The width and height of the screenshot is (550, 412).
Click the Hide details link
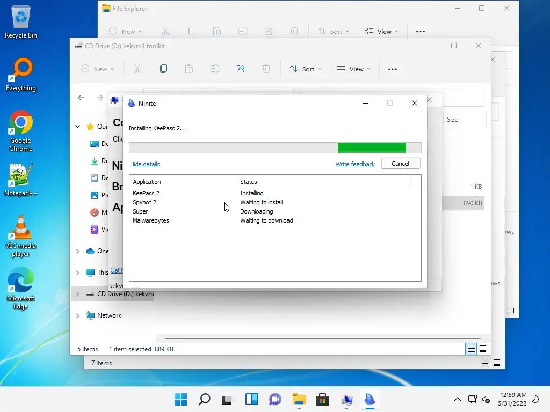[145, 164]
